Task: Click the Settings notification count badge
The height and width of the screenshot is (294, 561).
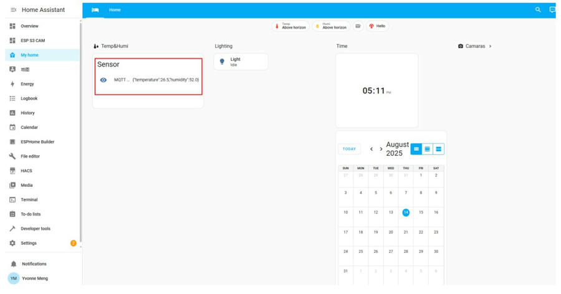Action: pos(74,243)
